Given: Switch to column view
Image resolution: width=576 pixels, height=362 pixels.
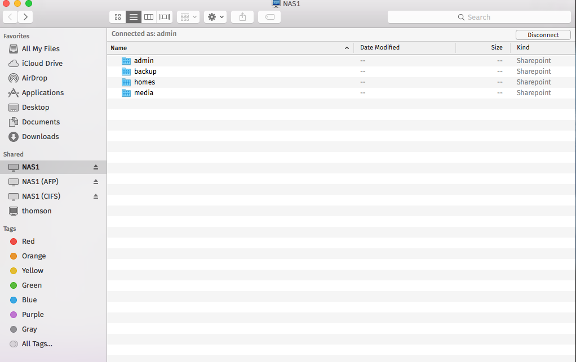Looking at the screenshot, I should (149, 17).
